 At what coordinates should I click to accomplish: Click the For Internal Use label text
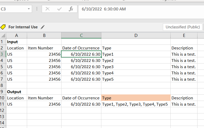(x=23, y=27)
